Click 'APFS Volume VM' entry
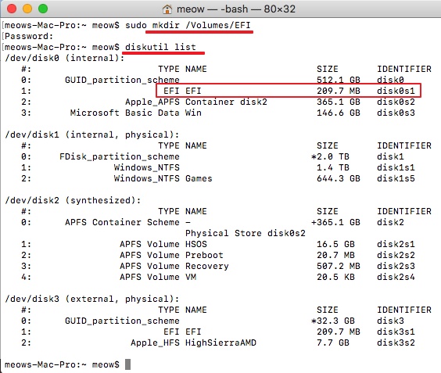 pyautogui.click(x=158, y=277)
